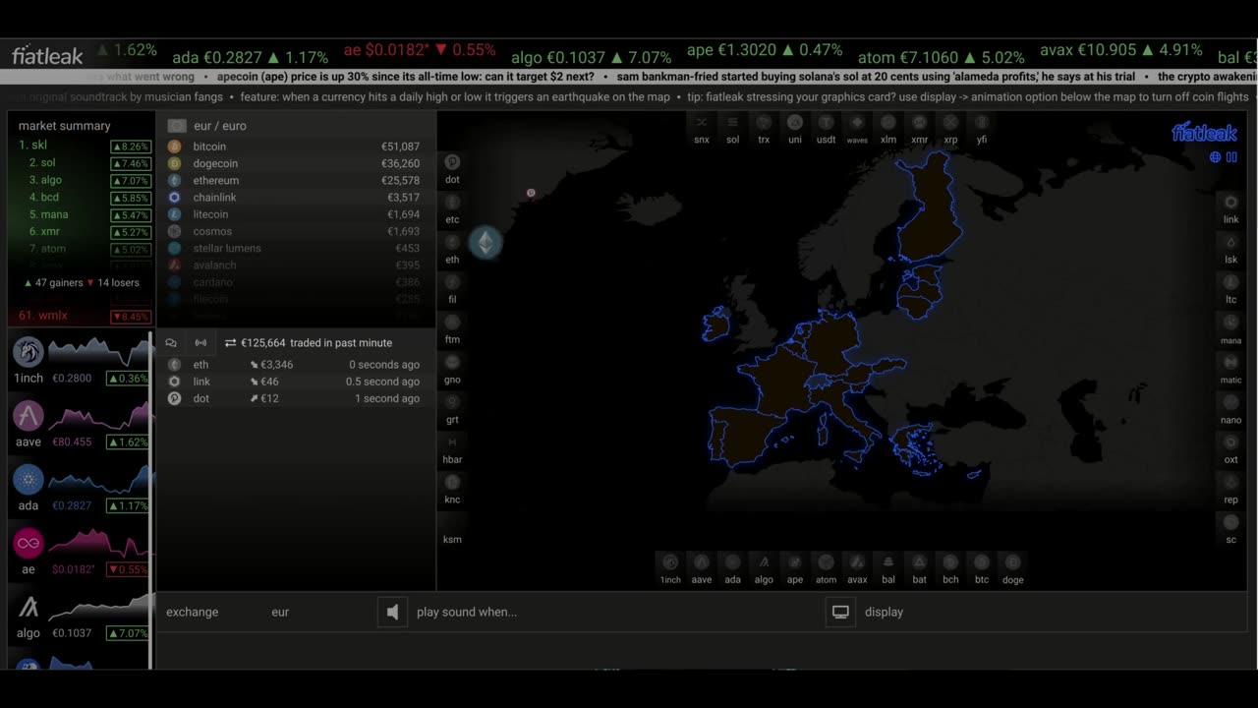Open the 1inch sparkline chart in sidebar
Screen dimensions: 1258x708
(x=99, y=351)
